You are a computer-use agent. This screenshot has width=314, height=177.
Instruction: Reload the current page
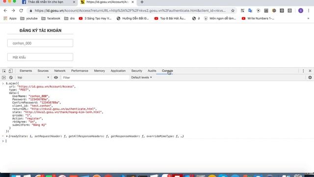pos(21,11)
